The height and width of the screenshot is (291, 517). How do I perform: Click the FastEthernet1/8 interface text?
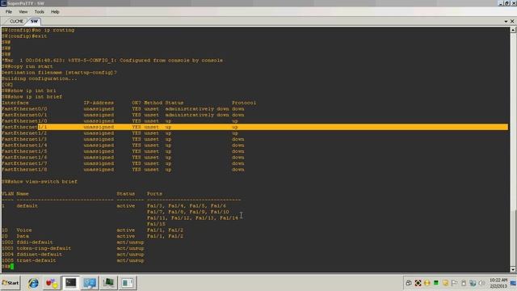tap(24, 170)
